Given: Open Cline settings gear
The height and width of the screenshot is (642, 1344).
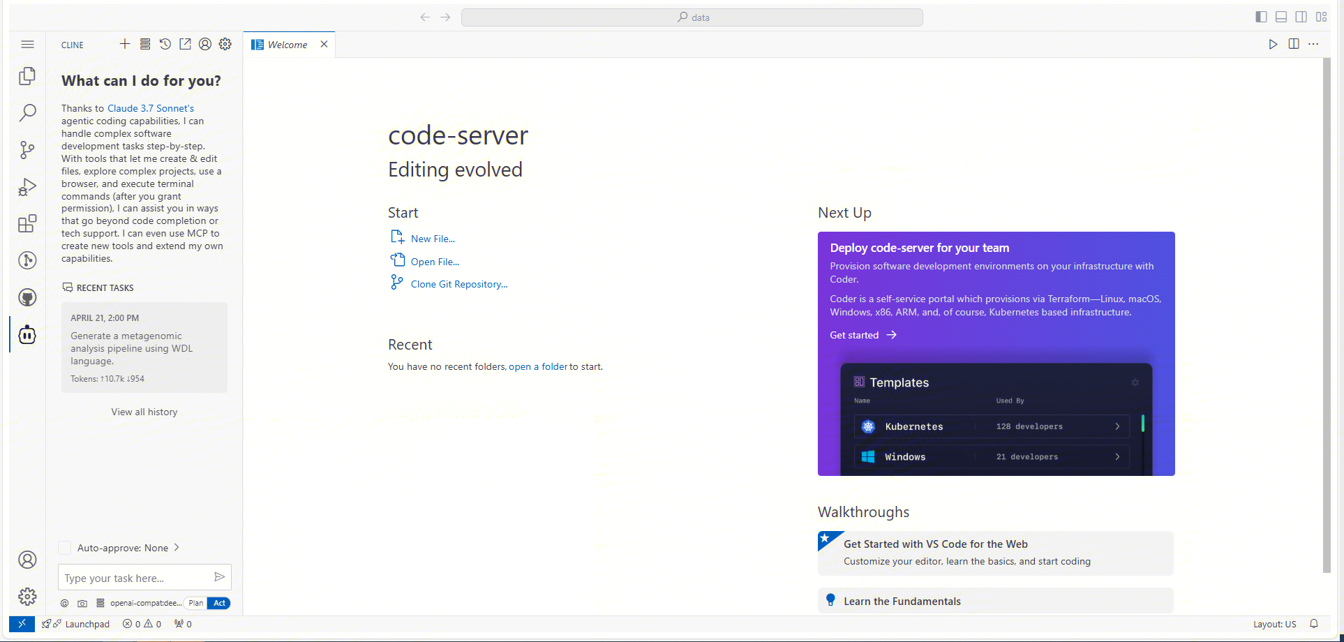Looking at the screenshot, I should click(225, 44).
